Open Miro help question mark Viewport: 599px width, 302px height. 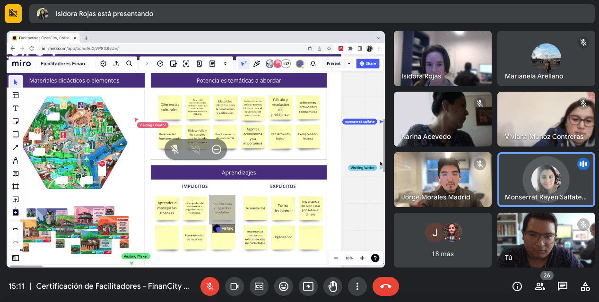coord(375,258)
